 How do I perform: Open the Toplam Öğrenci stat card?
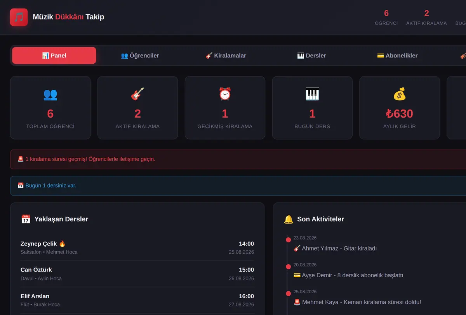50,108
